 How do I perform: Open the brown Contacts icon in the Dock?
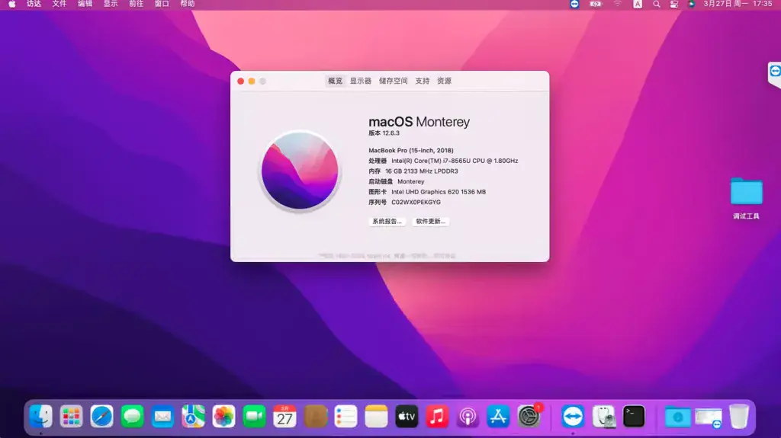pyautogui.click(x=315, y=417)
